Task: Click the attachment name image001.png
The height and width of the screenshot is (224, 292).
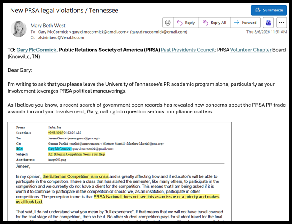Action: point(57,159)
